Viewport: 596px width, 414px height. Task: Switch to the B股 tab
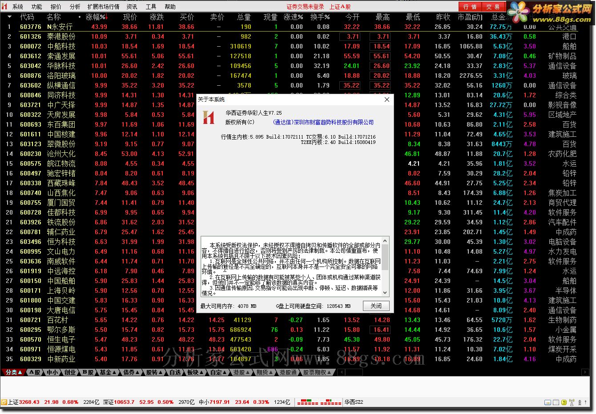coord(88,372)
